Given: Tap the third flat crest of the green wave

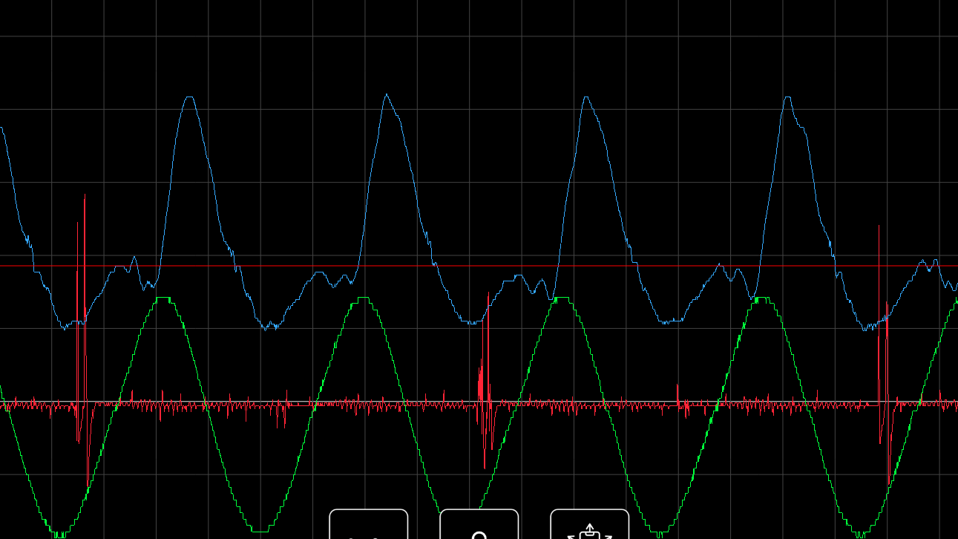Looking at the screenshot, I should tap(562, 298).
